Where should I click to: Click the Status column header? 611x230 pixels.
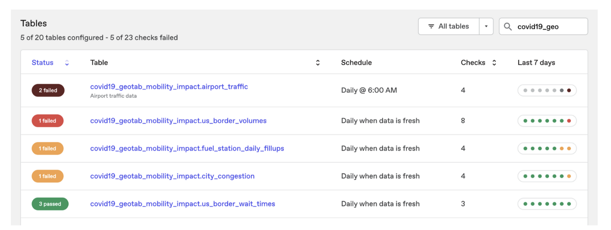coord(43,63)
